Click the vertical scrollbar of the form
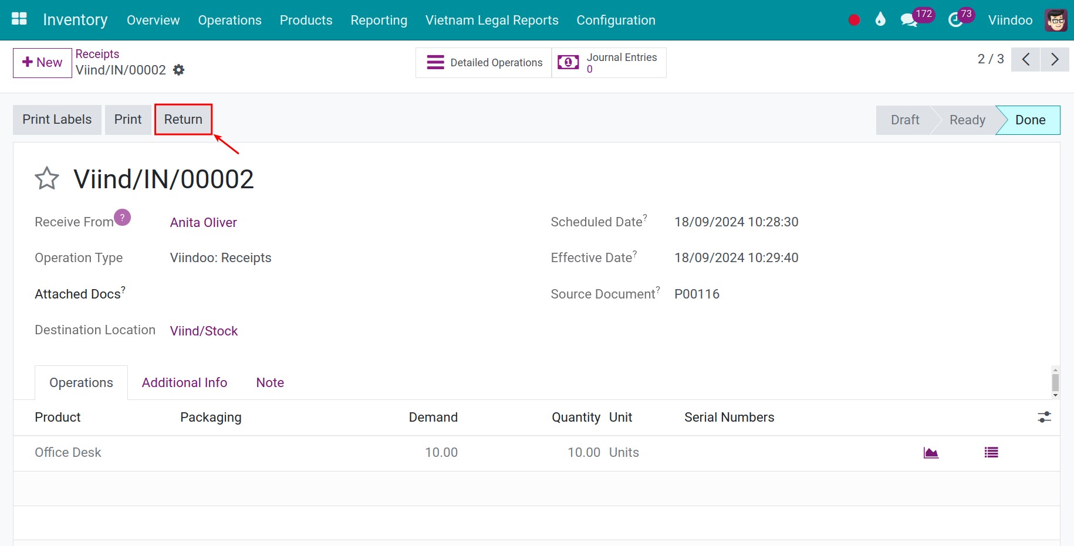Viewport: 1074px width, 546px height. [1055, 382]
